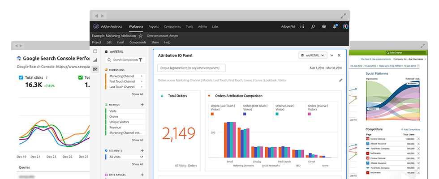Open the Labs tab

click(215, 26)
